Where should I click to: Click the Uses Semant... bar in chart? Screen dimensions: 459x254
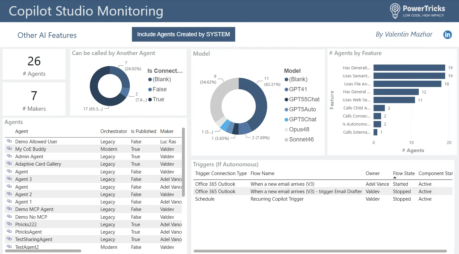[x=409, y=76]
